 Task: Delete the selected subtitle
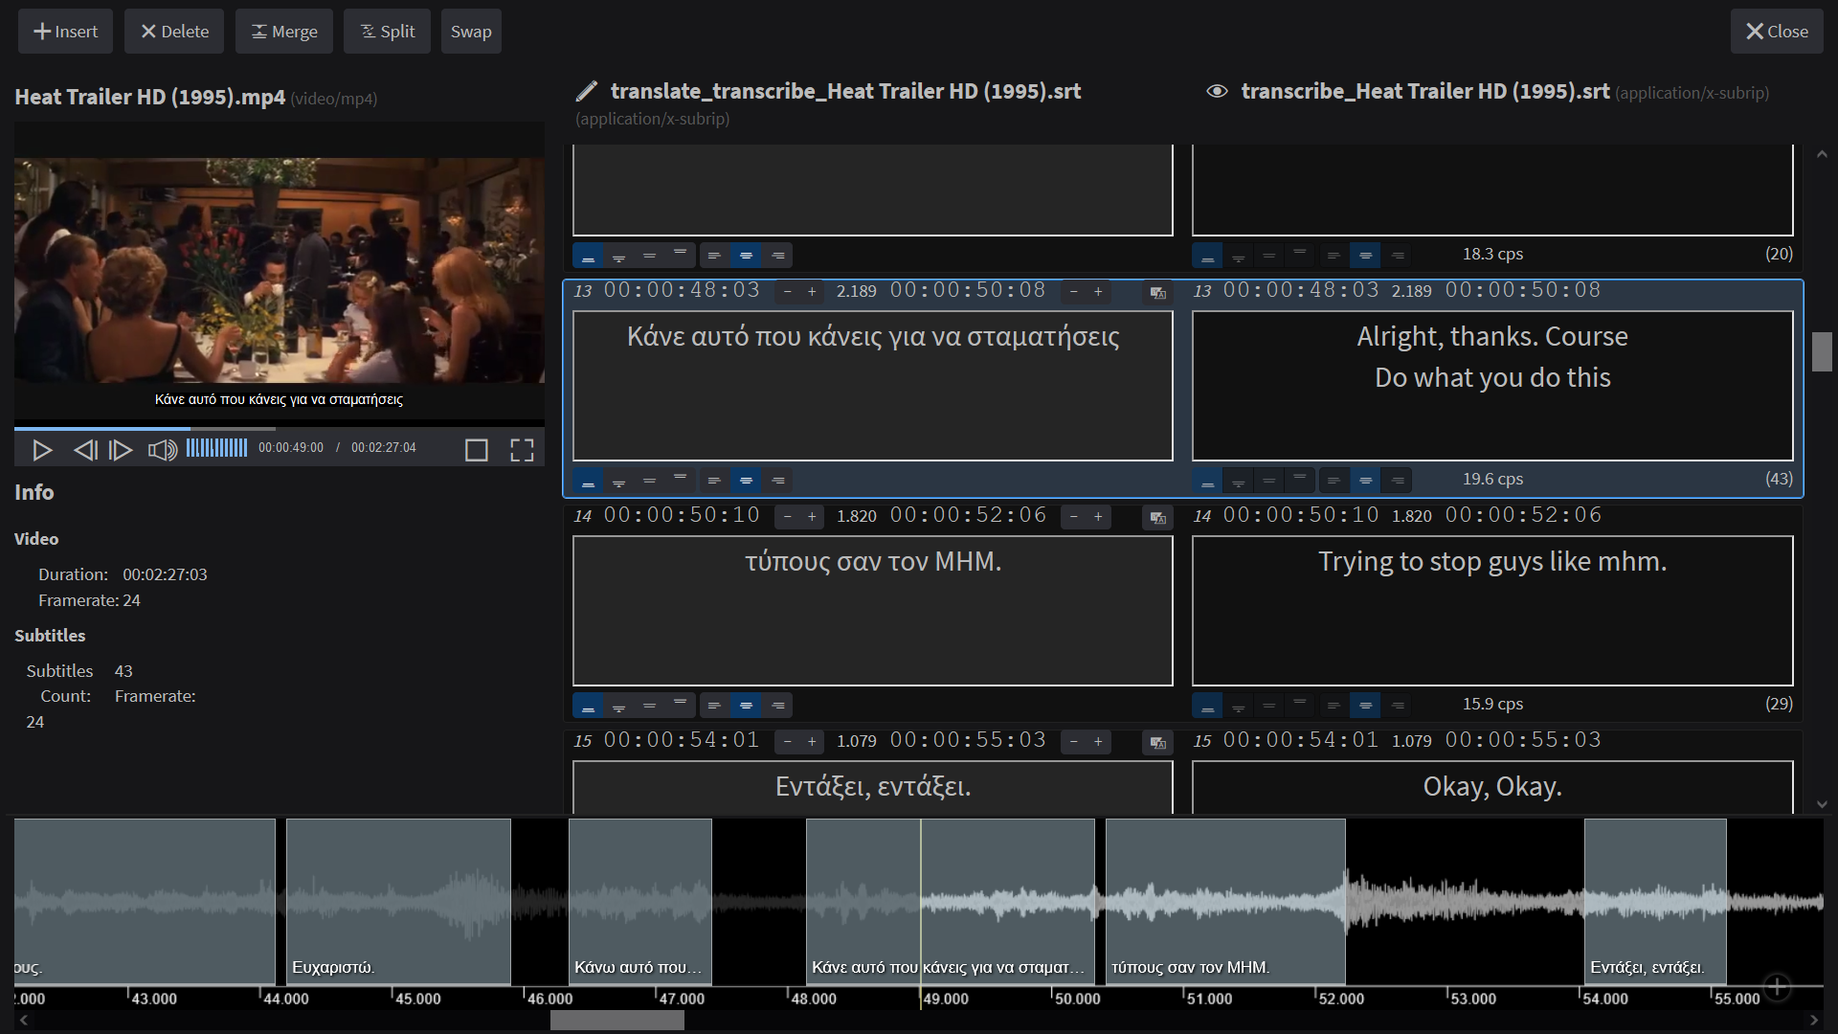click(174, 32)
